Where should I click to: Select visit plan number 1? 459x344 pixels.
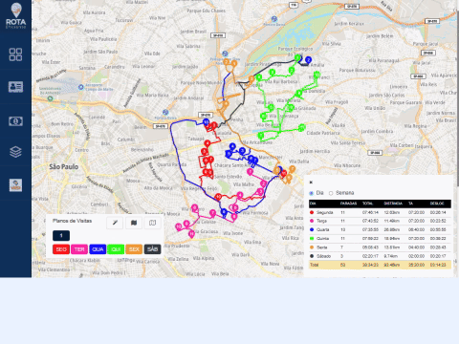61,236
